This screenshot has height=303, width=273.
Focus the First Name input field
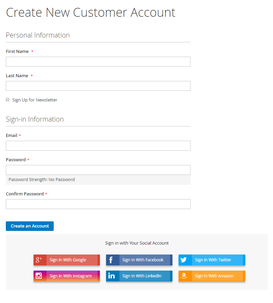click(98, 61)
